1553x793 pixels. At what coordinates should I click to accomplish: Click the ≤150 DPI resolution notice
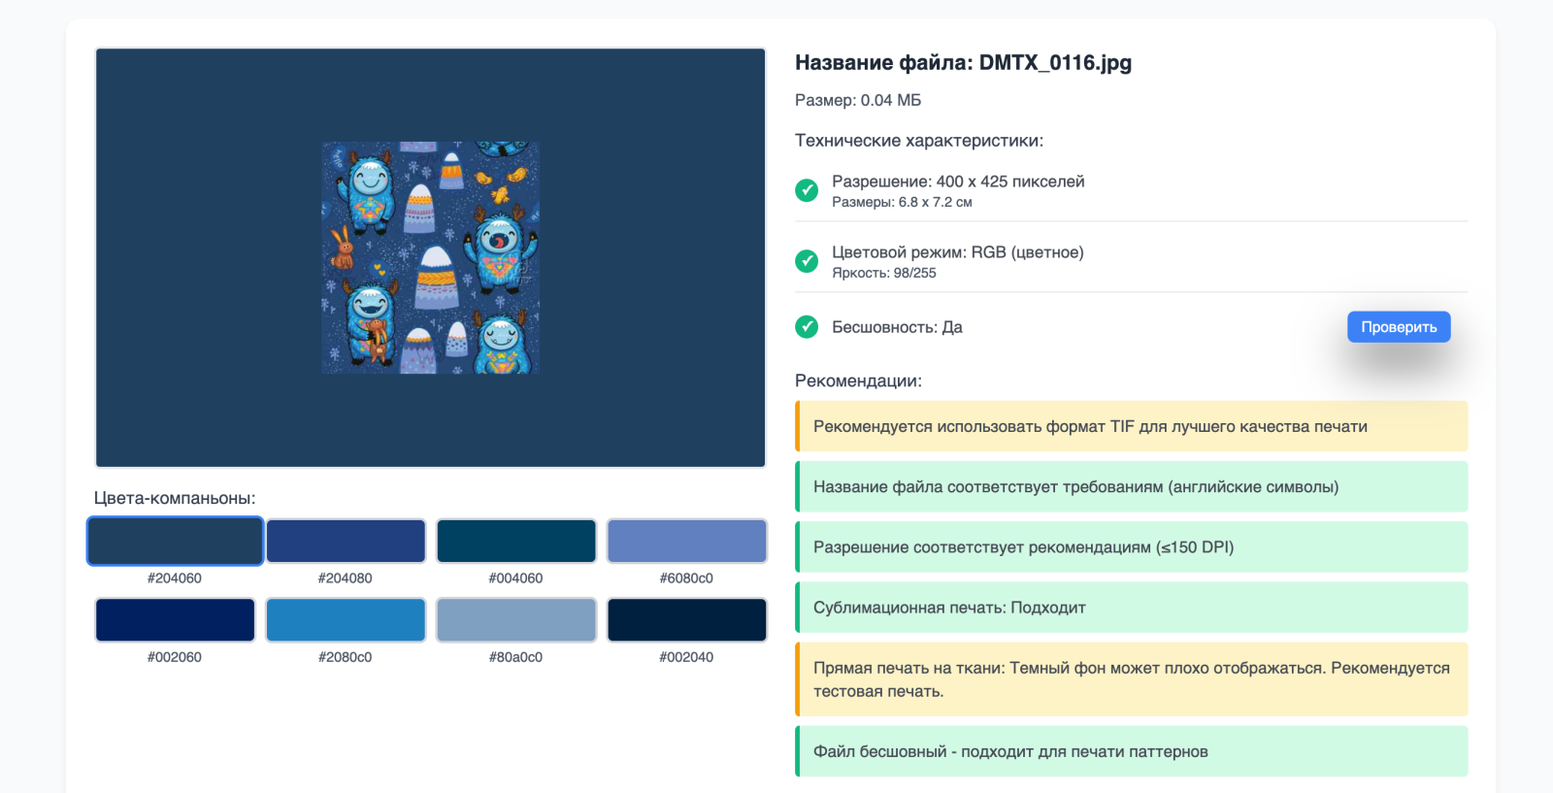(1132, 546)
